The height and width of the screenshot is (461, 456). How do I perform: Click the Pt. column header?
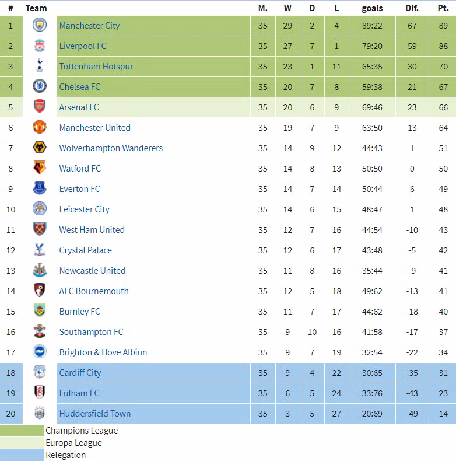click(x=443, y=8)
